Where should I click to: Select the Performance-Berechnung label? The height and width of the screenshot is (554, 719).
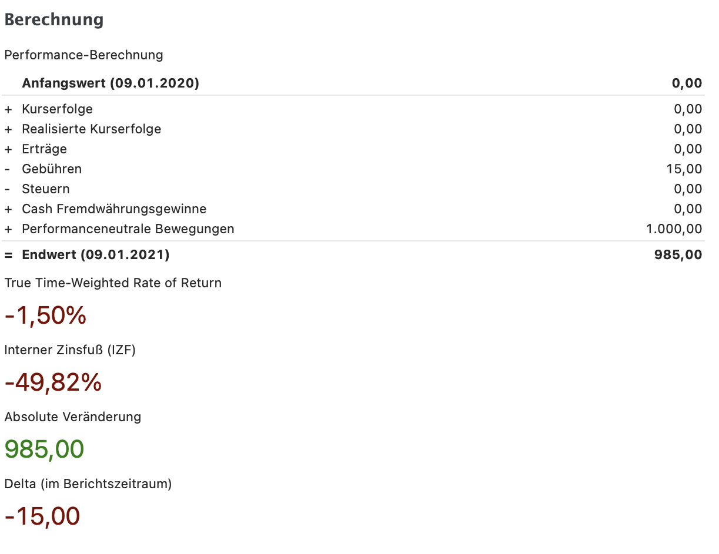click(x=83, y=55)
